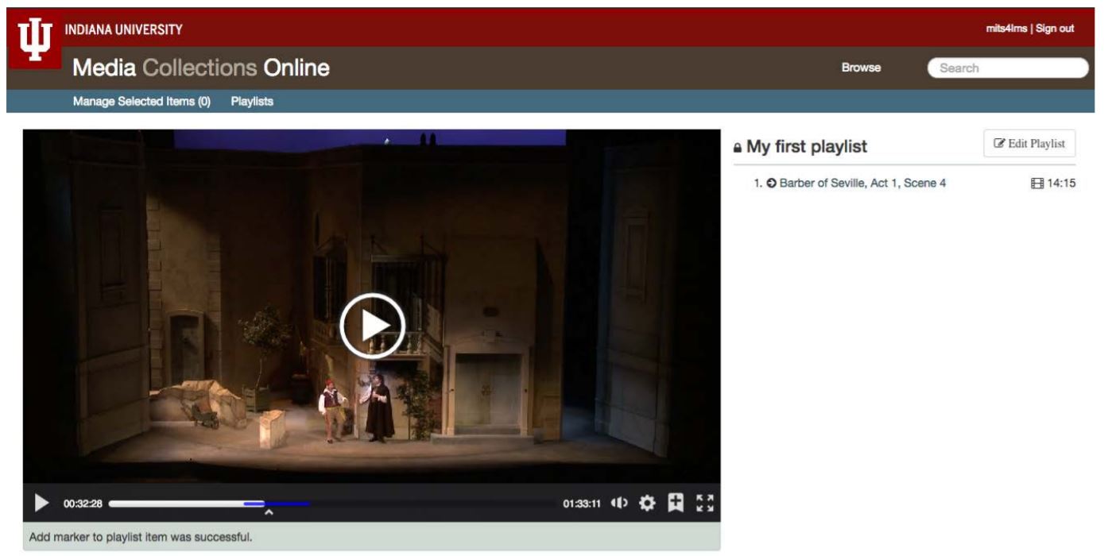Click the play button in player controls
Screen dimensions: 1104x556
coord(41,503)
